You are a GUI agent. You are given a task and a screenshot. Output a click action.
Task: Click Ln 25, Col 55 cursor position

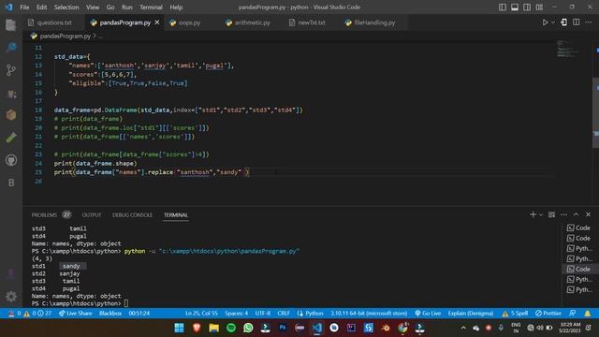pos(201,314)
